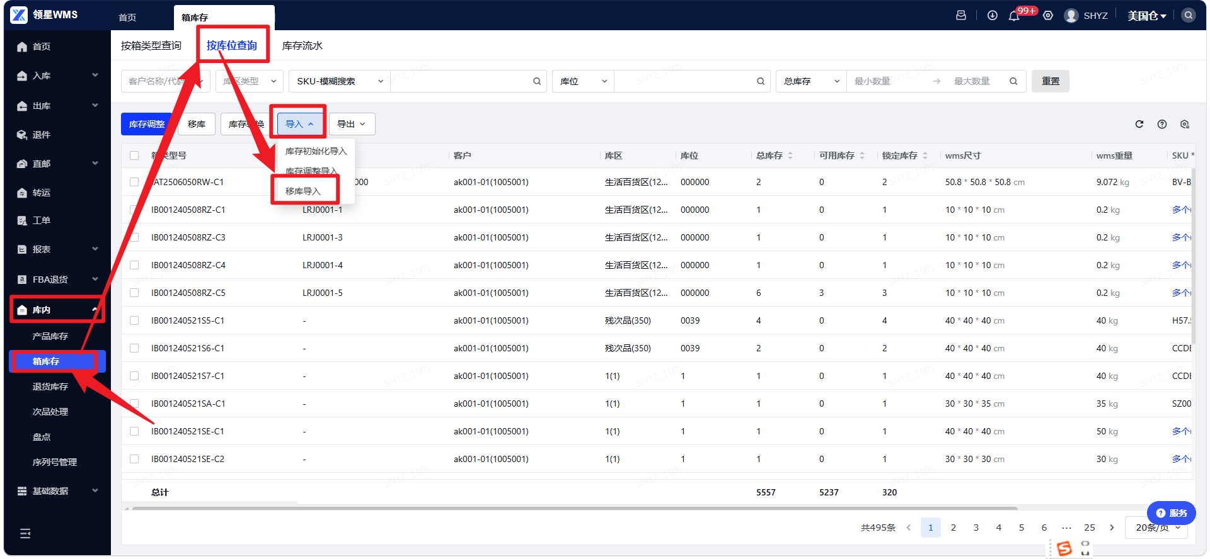Go to page 25
This screenshot has width=1210, height=559.
pyautogui.click(x=1090, y=528)
